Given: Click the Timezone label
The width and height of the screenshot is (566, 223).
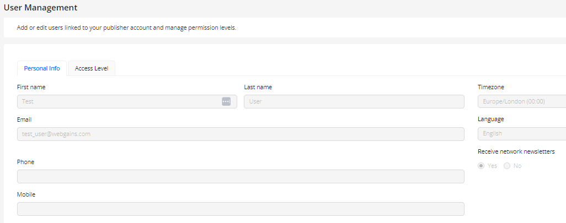Looking at the screenshot, I should [490, 87].
